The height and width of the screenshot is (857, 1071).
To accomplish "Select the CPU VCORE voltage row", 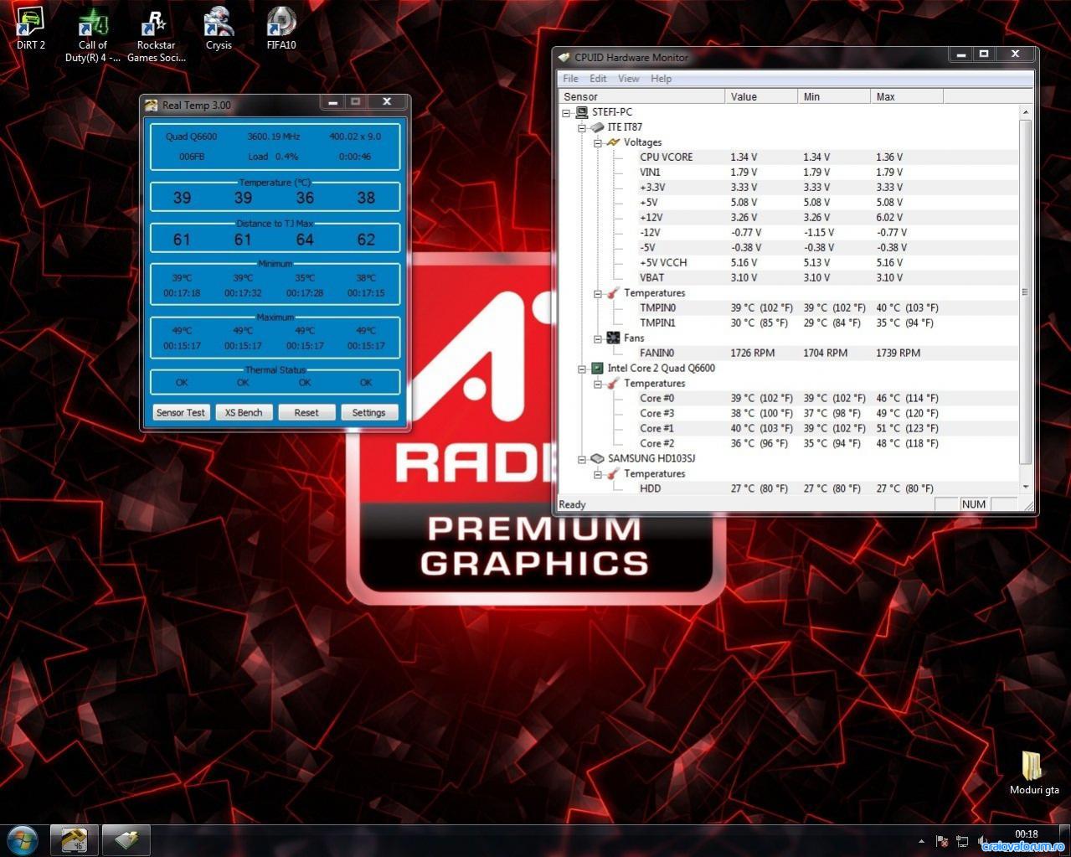I will pyautogui.click(x=790, y=157).
